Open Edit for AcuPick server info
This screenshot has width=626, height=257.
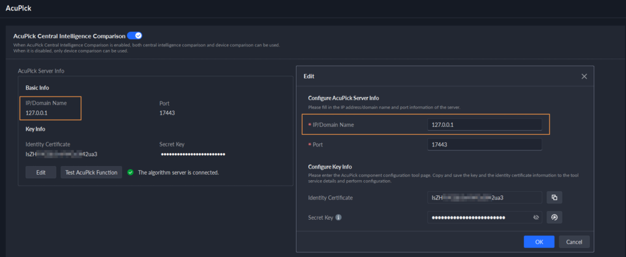tap(41, 173)
